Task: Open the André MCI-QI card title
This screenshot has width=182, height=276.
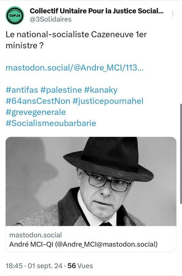Action: [x=83, y=244]
